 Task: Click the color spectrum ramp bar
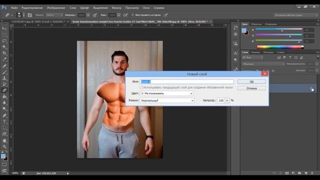pyautogui.click(x=280, y=47)
